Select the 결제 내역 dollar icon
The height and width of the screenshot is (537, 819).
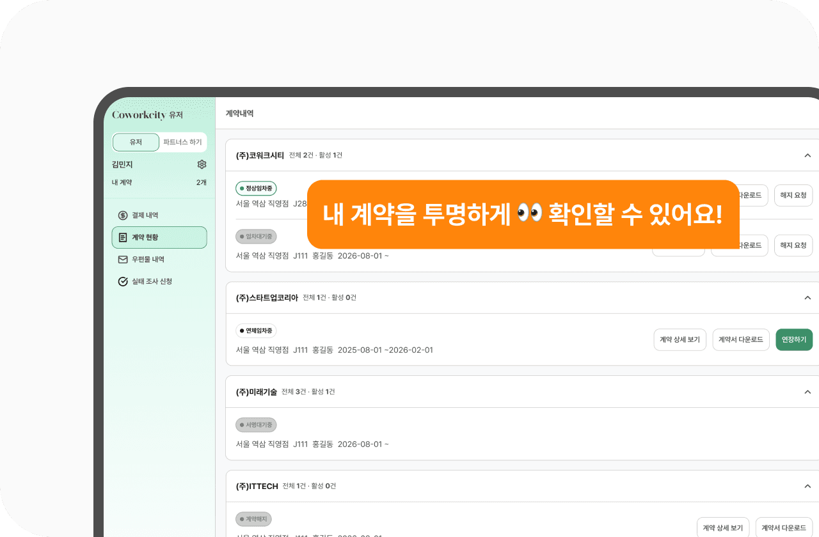123,215
